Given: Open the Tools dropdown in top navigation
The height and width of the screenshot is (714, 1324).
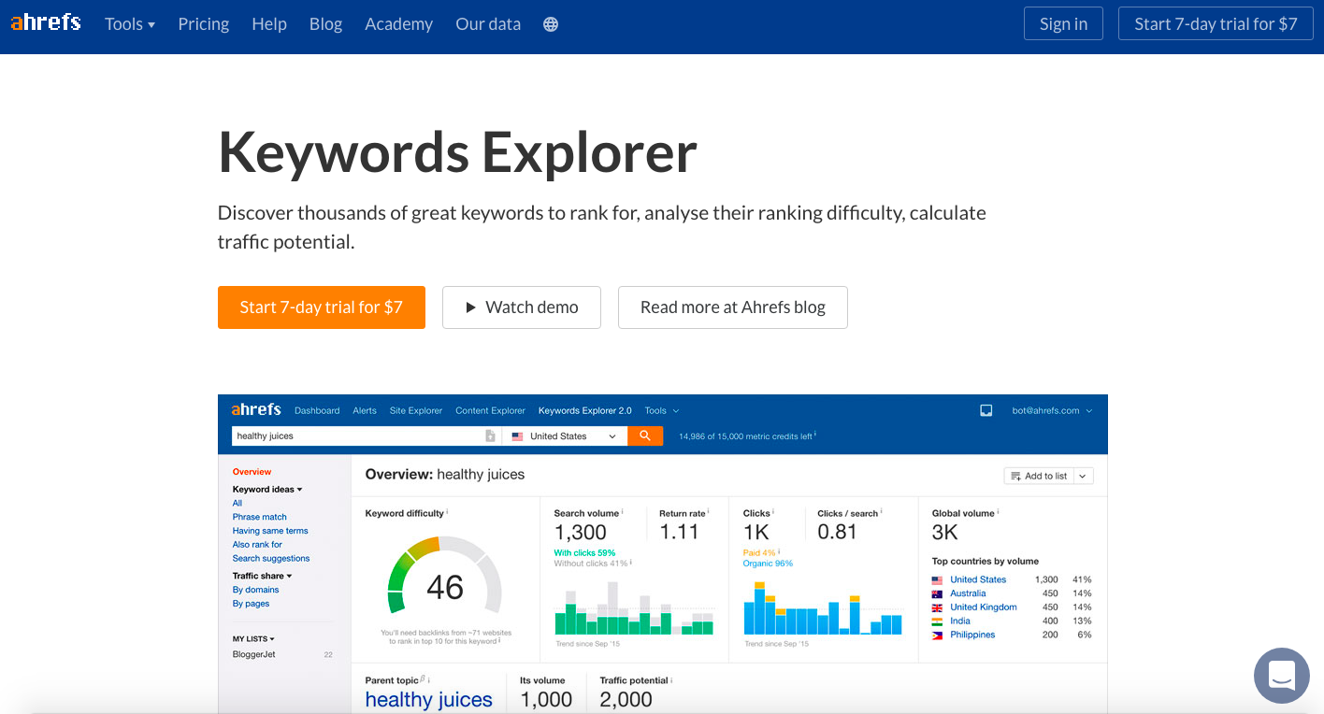Looking at the screenshot, I should [130, 24].
